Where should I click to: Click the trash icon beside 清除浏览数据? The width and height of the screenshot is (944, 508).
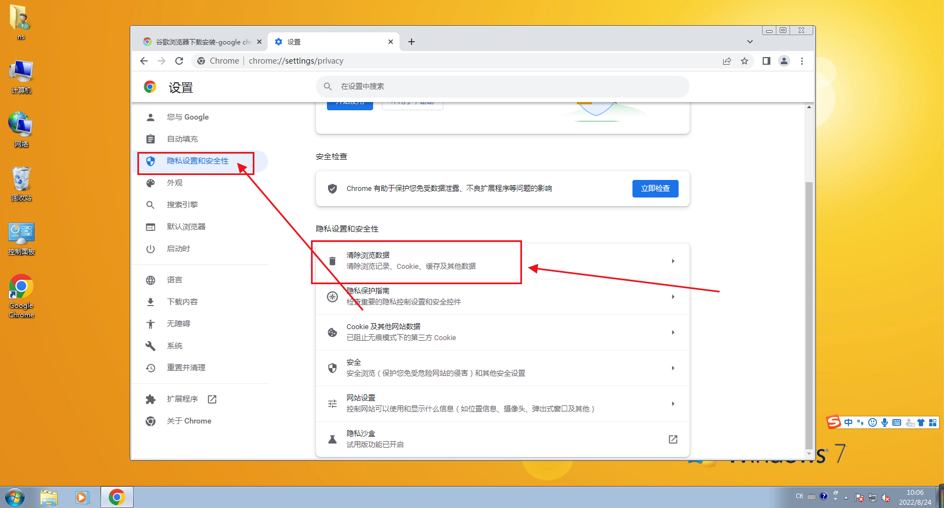pyautogui.click(x=332, y=261)
